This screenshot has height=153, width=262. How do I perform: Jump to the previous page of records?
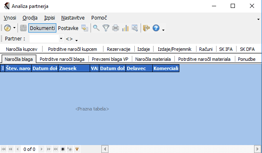[x=10, y=149]
